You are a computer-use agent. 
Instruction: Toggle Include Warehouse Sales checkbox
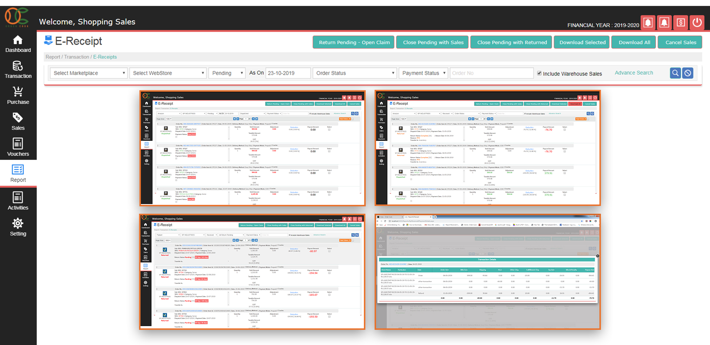tap(540, 73)
